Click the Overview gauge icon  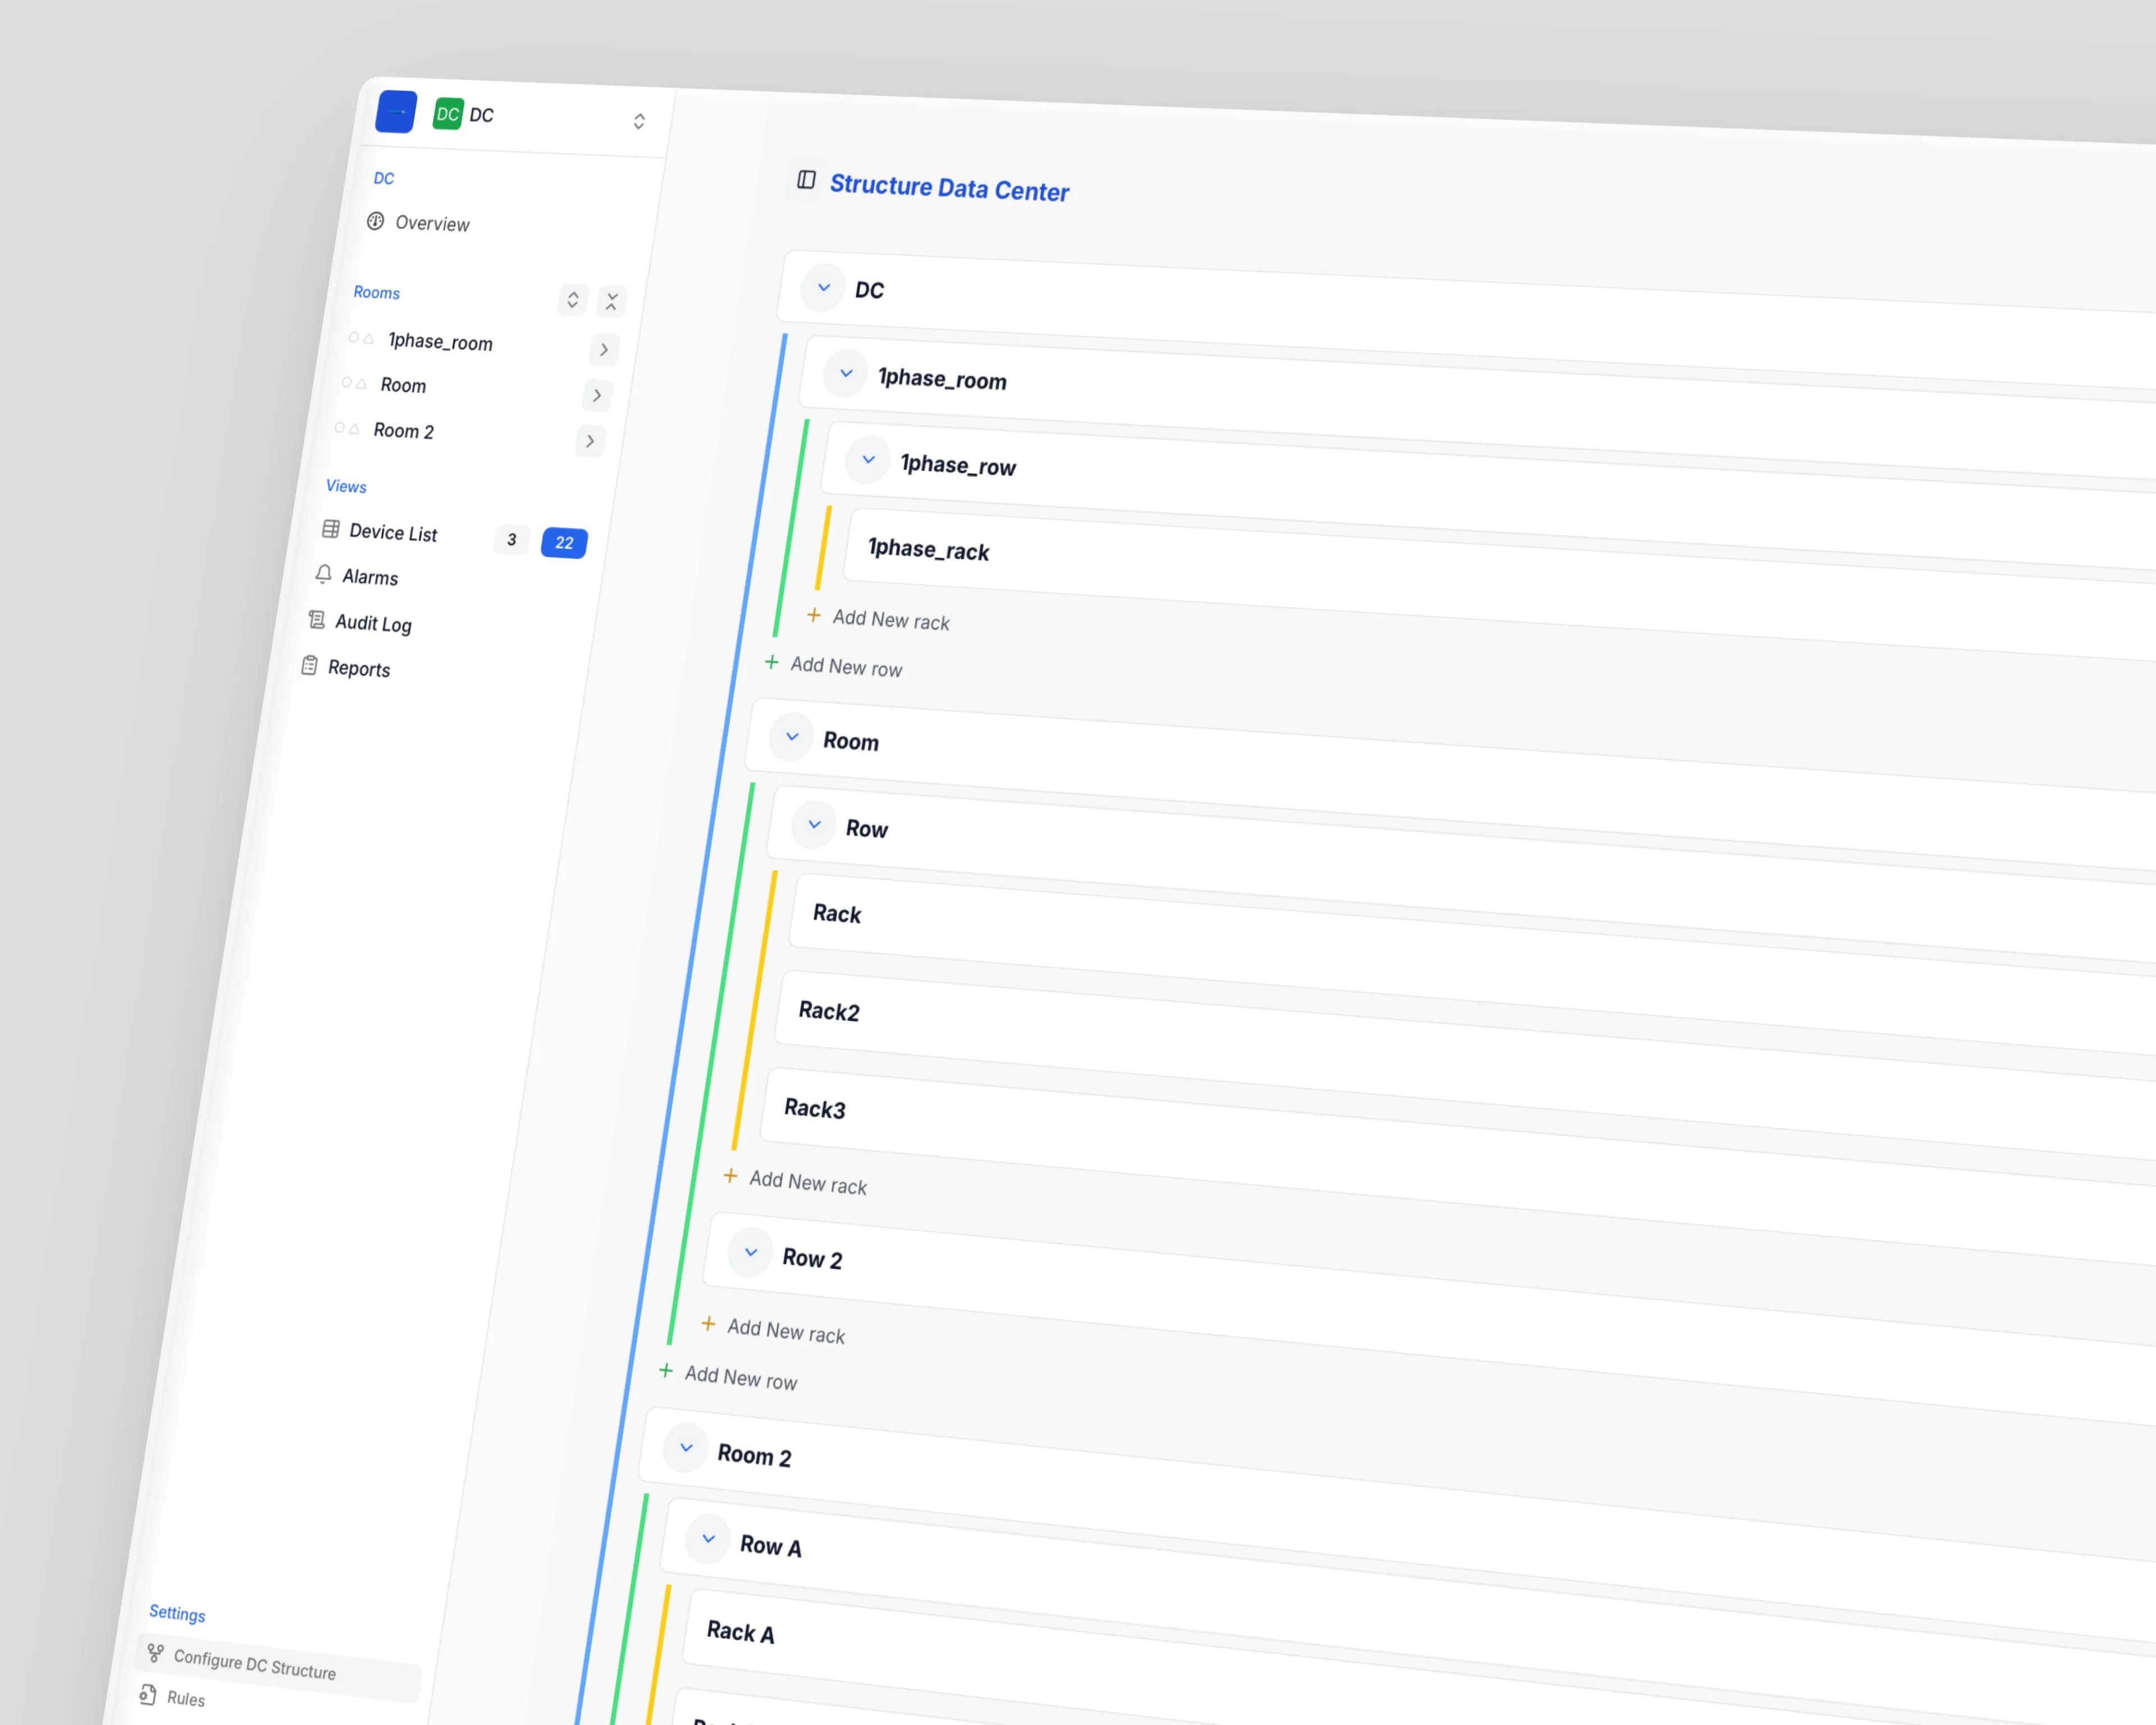coord(376,221)
